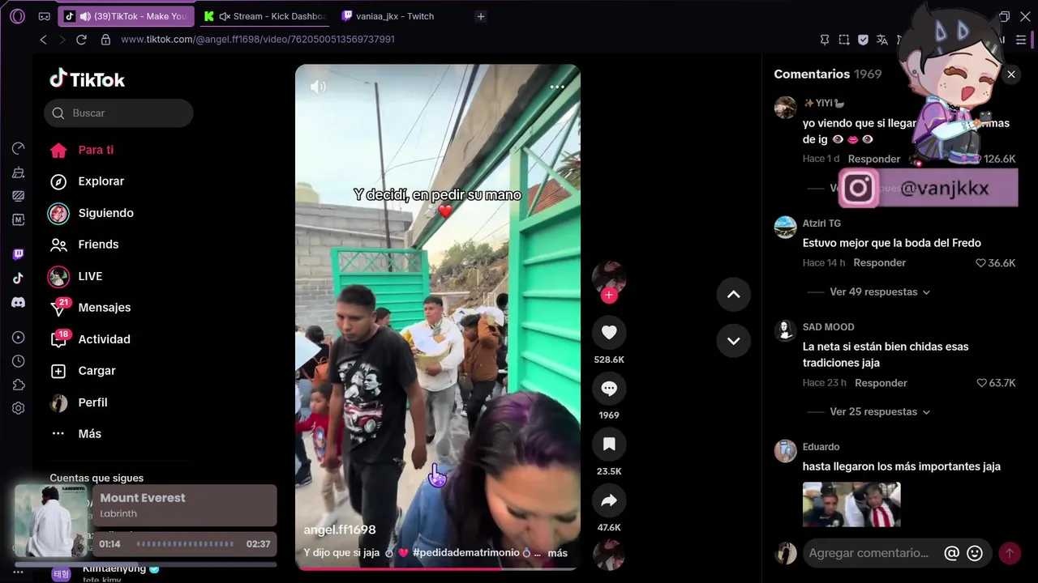Open browser Settings gear in sidebar

tap(18, 408)
